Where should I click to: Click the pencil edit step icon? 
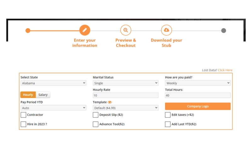click(84, 30)
